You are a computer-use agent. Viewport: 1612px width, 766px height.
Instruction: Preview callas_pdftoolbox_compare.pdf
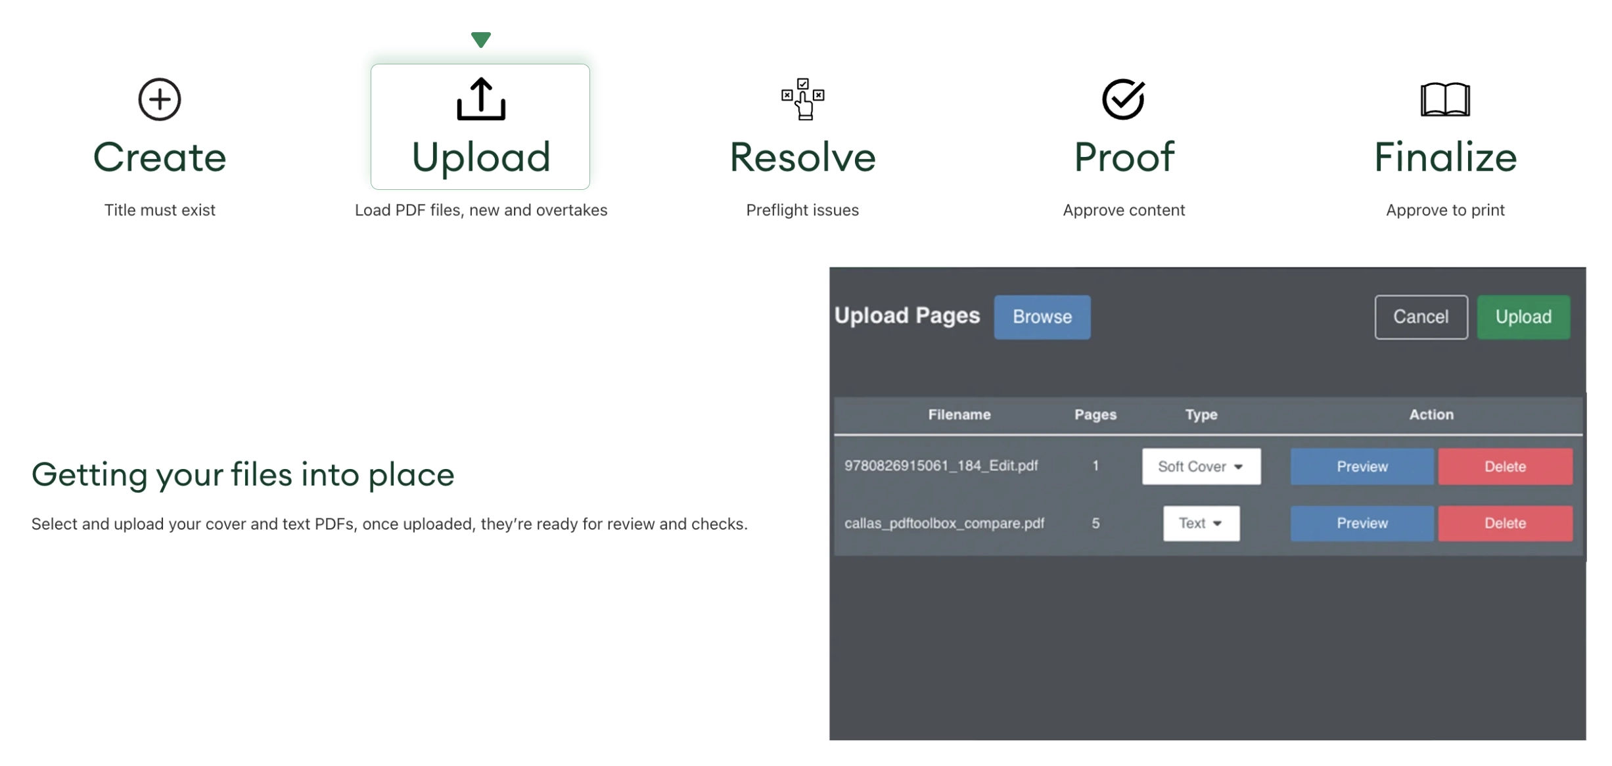pyautogui.click(x=1362, y=524)
